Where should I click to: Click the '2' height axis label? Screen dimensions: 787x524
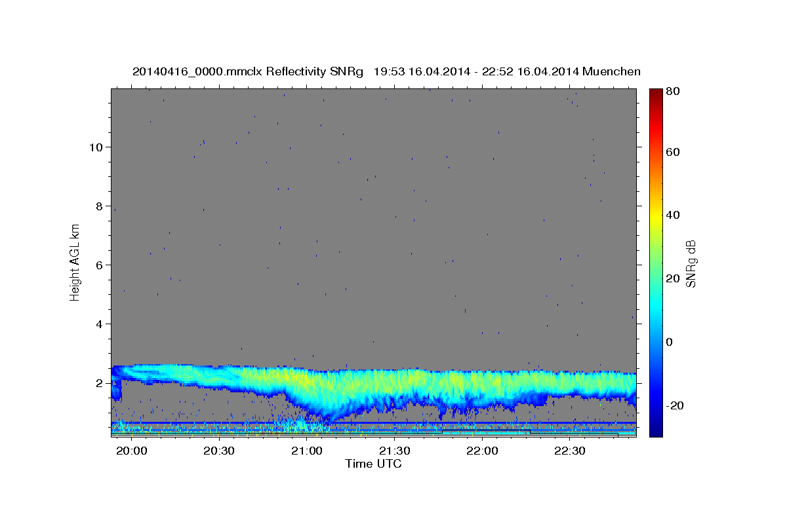[x=99, y=383]
